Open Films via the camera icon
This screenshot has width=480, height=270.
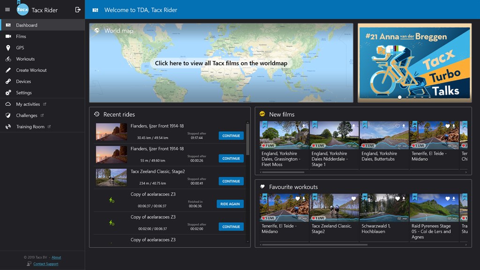click(x=8, y=36)
